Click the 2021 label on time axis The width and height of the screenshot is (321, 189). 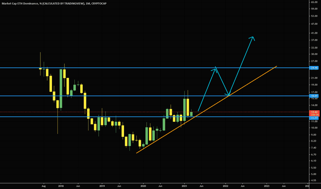point(185,186)
